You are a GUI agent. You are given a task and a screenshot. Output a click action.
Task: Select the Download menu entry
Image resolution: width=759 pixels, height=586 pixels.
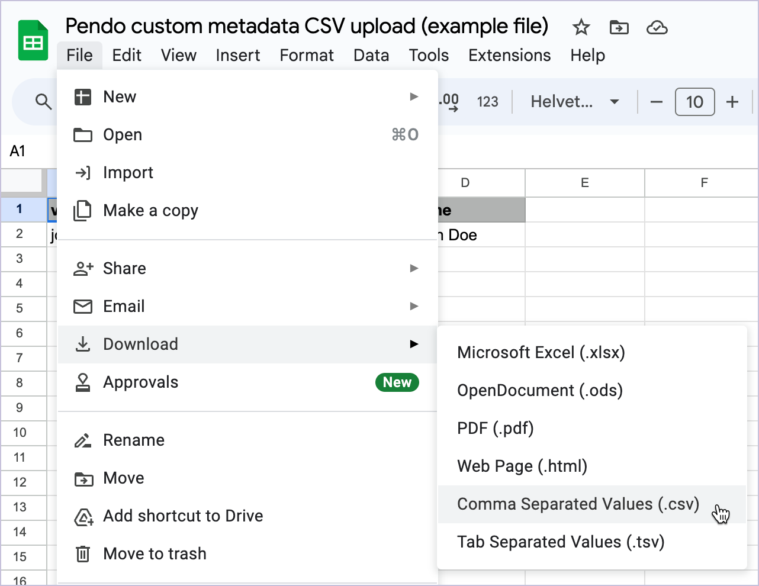(x=247, y=344)
